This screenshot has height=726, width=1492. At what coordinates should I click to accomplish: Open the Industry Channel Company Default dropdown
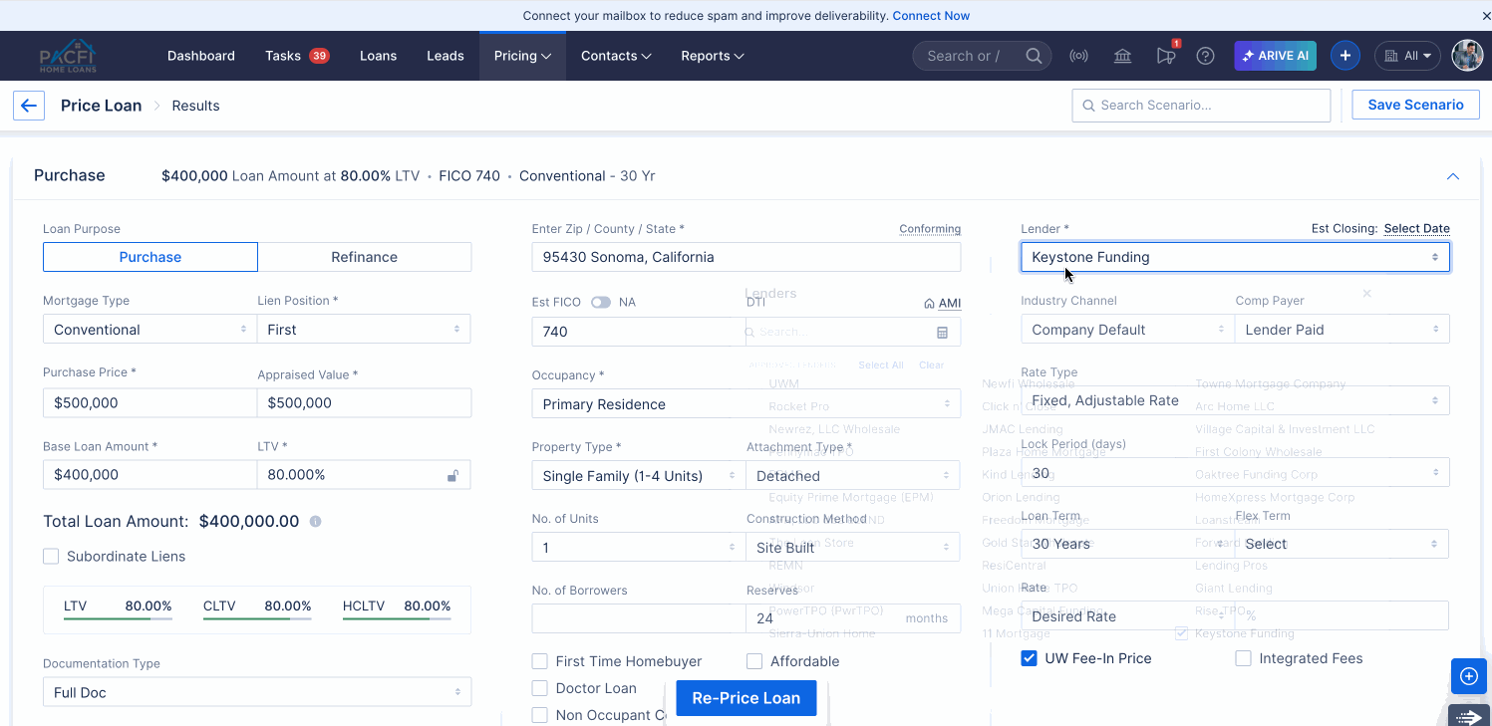[1127, 330]
